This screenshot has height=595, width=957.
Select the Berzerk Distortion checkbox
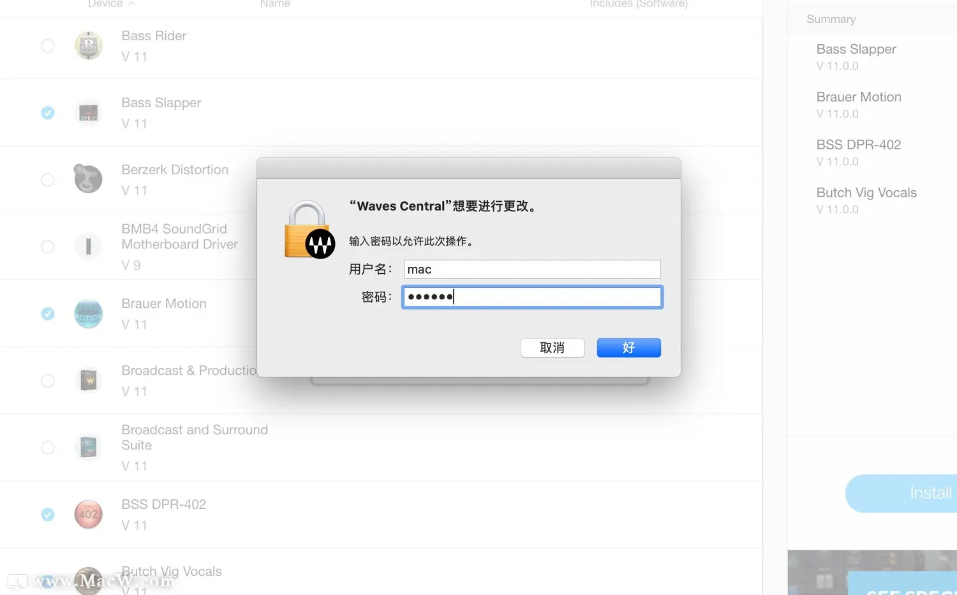48,180
